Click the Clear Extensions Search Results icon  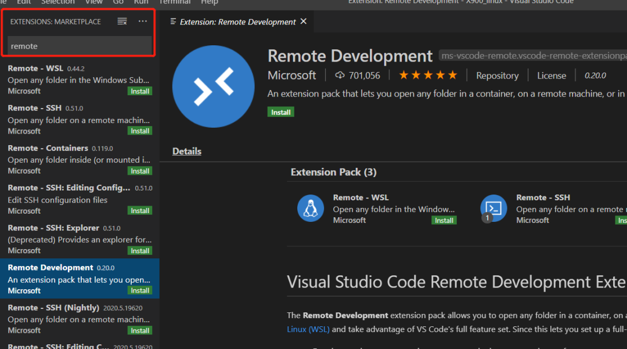tap(122, 21)
